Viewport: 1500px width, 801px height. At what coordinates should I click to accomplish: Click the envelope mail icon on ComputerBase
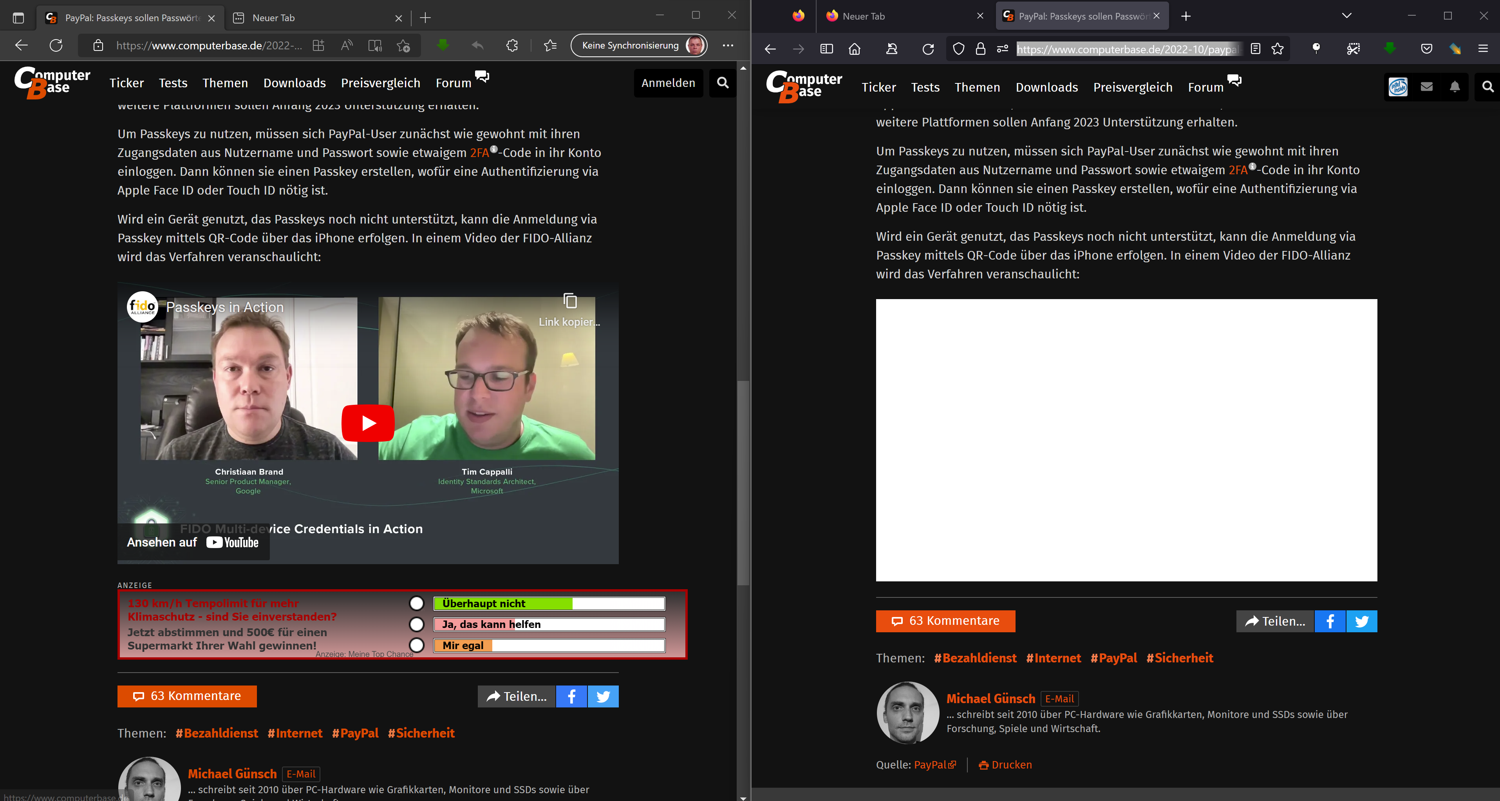coord(1426,87)
